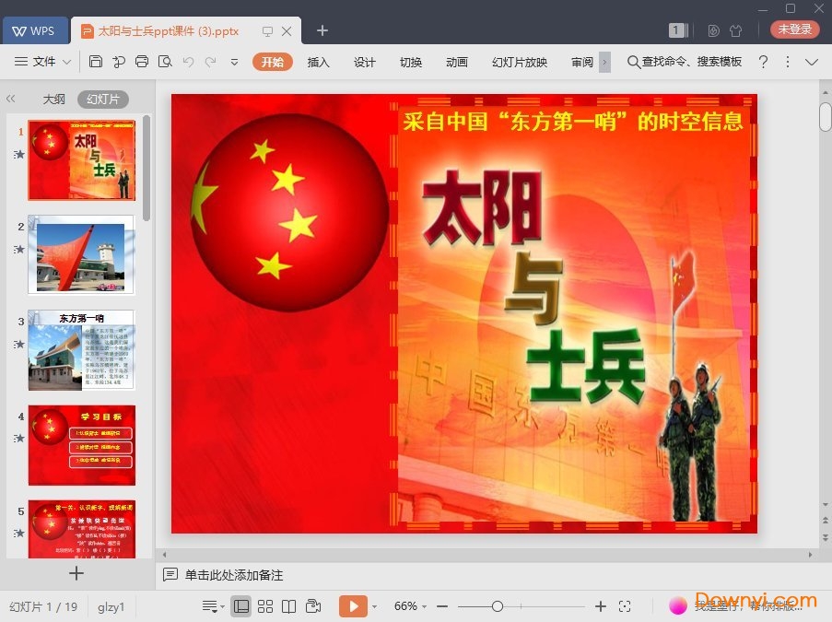Select slide 3 thumbnail 东方第一哨

tap(81, 350)
